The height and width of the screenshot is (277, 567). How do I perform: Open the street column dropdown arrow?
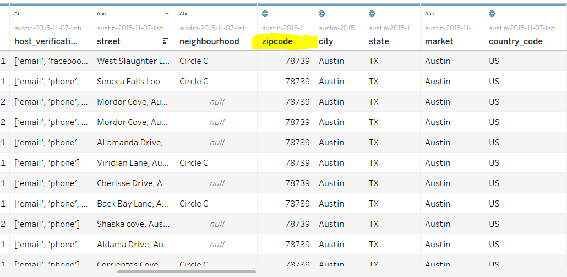pyautogui.click(x=167, y=14)
